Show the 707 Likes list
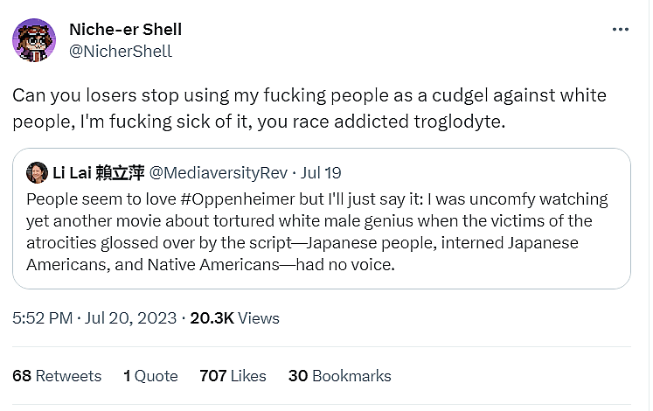The image size is (653, 411). click(233, 376)
